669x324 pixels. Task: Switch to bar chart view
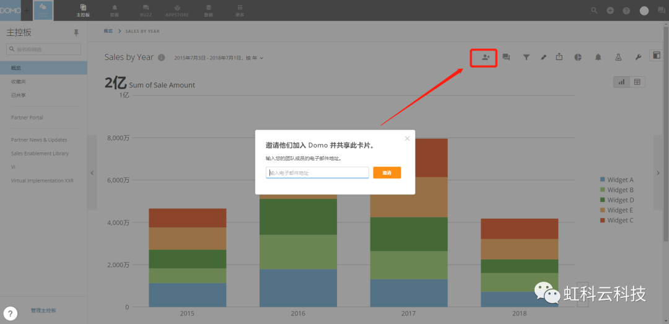[x=622, y=82]
